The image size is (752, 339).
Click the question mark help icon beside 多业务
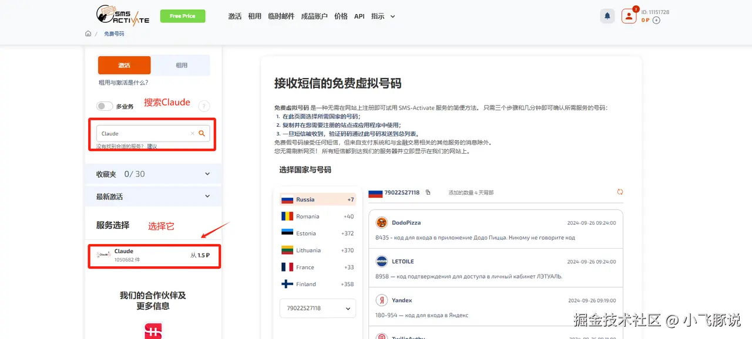[204, 106]
